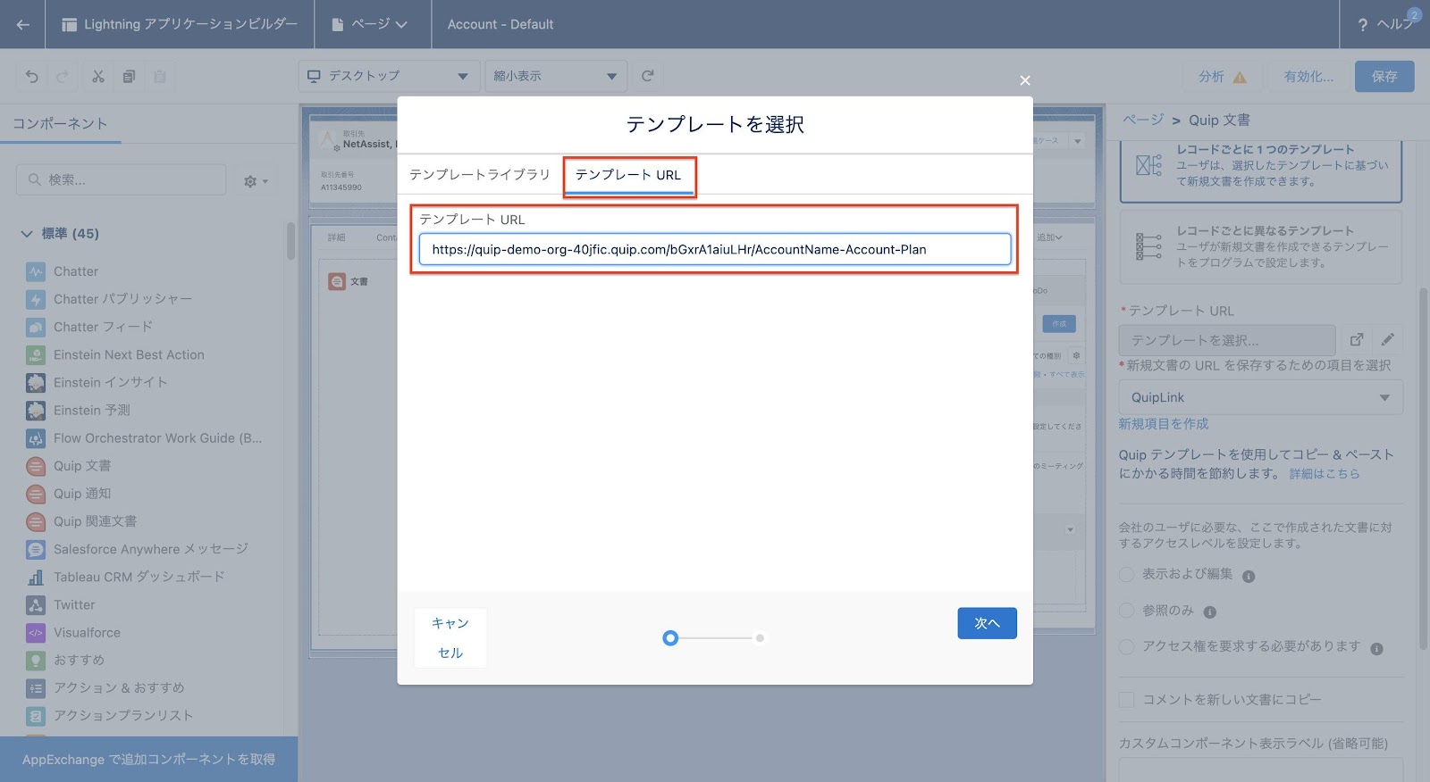Image resolution: width=1430 pixels, height=782 pixels.
Task: Open the ページ menu dropdown
Action: pyautogui.click(x=369, y=25)
